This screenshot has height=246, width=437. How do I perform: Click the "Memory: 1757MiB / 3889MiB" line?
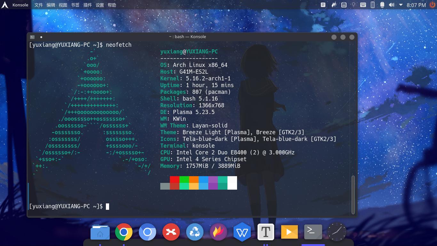[x=200, y=166]
